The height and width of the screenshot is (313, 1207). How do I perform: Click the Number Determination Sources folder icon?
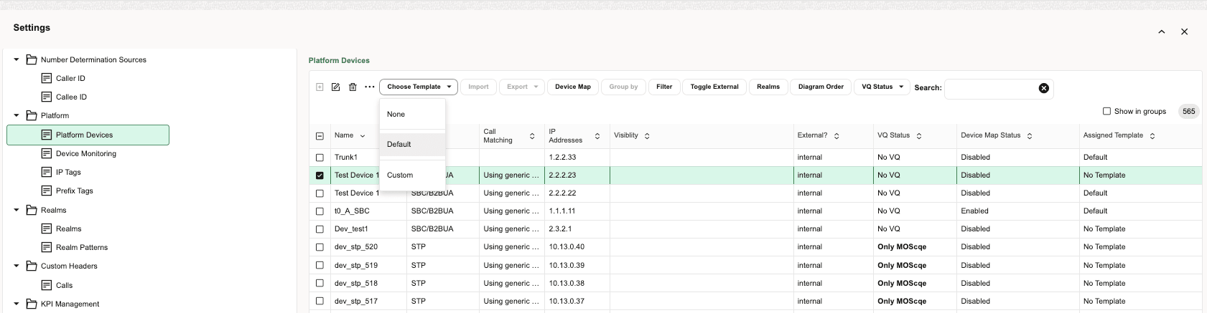coord(32,59)
